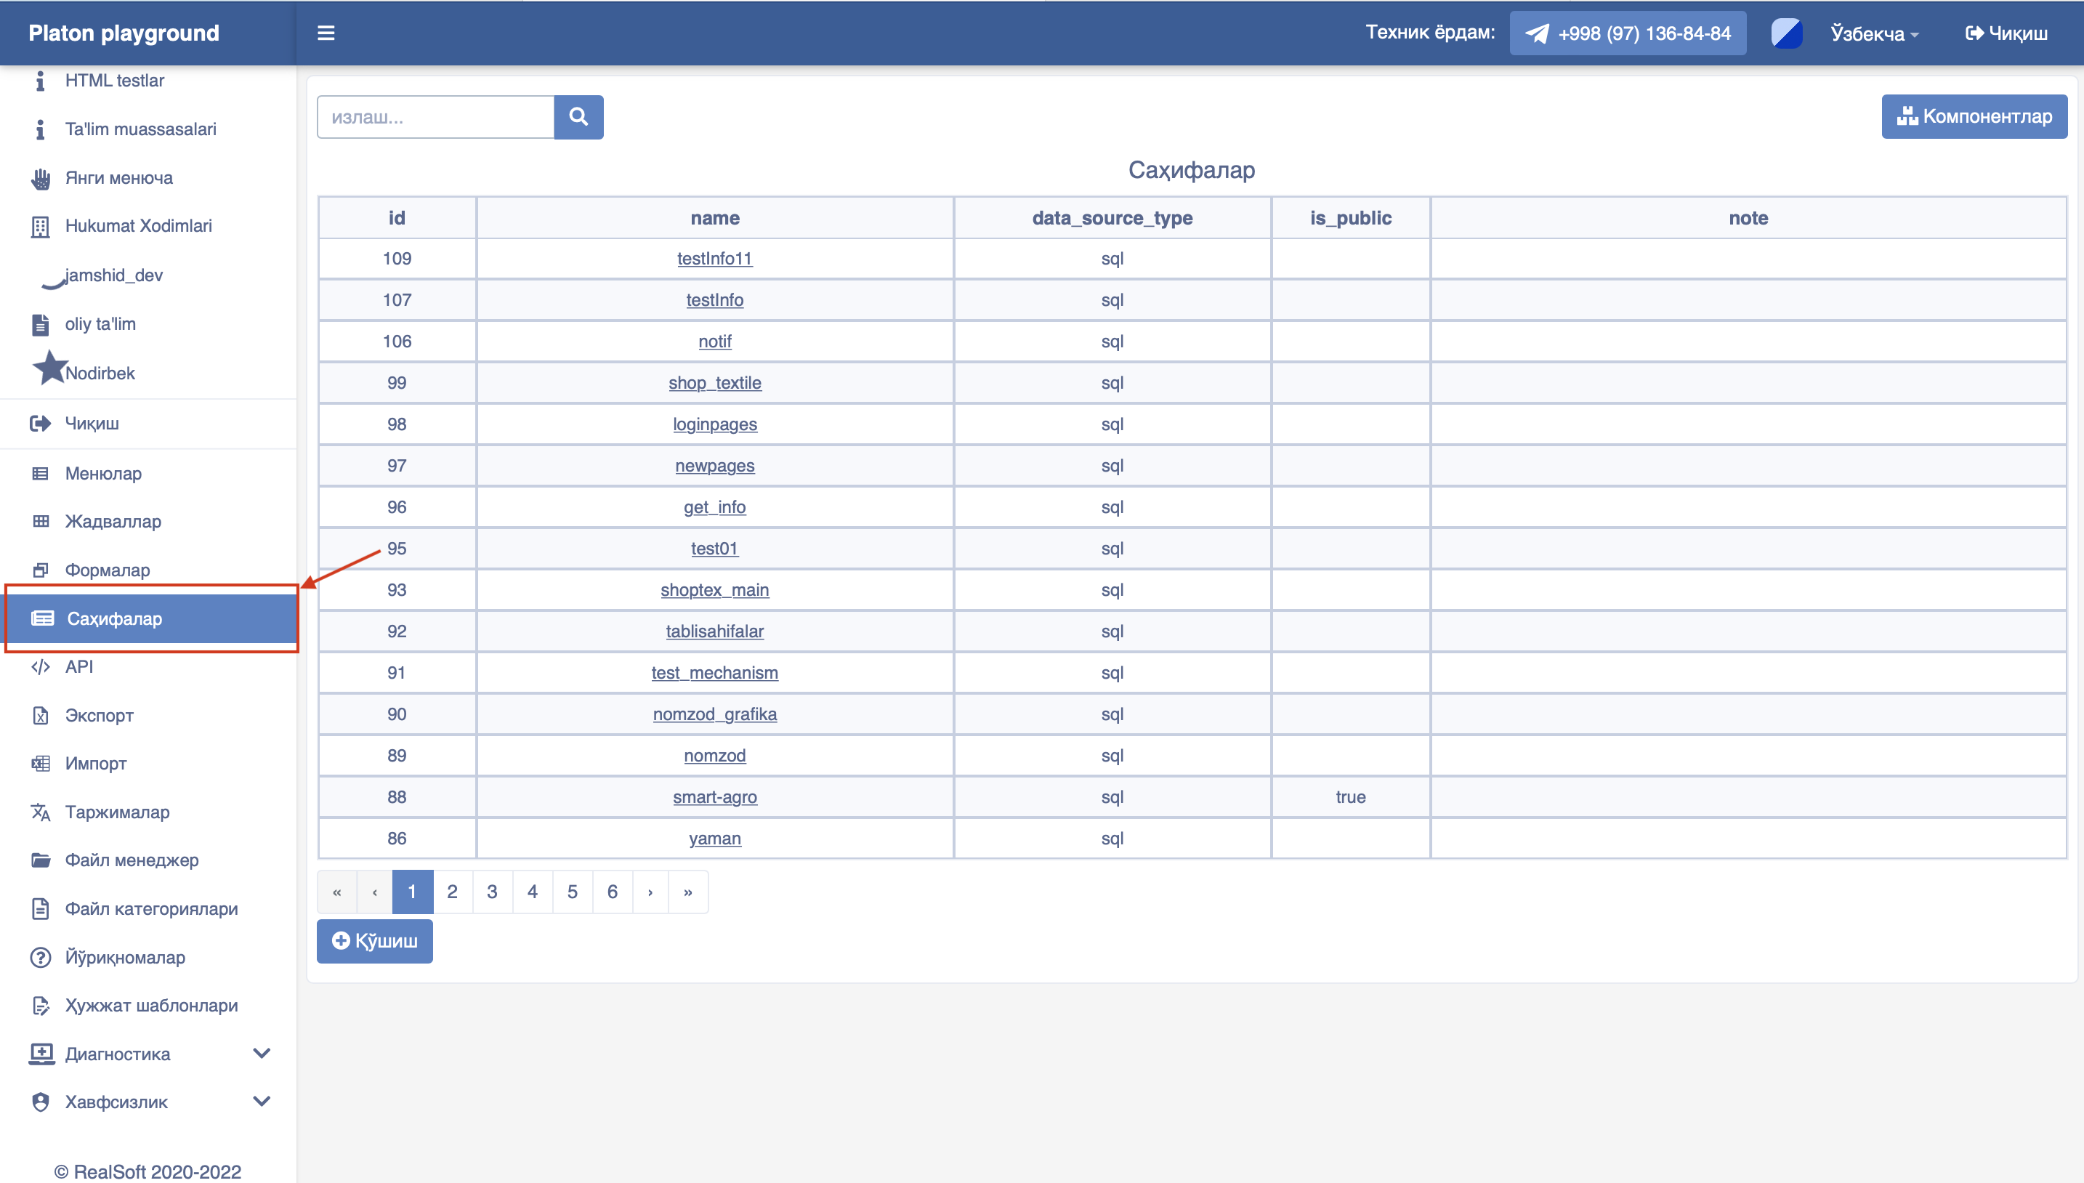The width and height of the screenshot is (2084, 1183).
Task: Go to pagination page 5
Action: point(573,892)
